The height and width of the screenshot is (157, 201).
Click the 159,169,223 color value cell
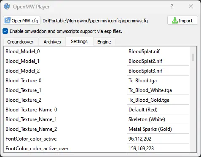(x=158, y=148)
